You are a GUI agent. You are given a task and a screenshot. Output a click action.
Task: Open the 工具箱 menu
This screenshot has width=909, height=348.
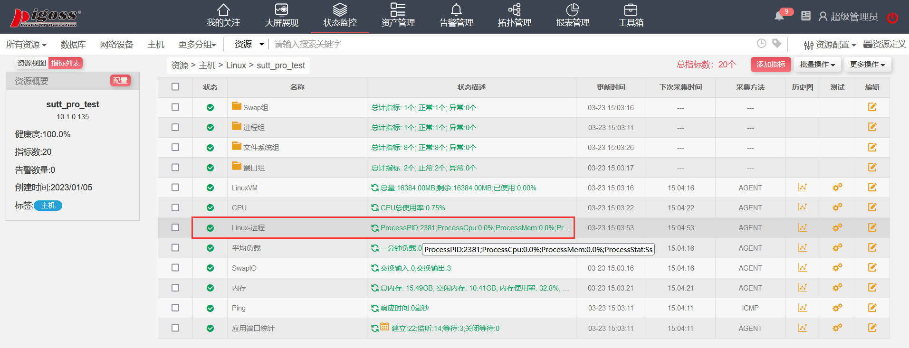pyautogui.click(x=631, y=16)
